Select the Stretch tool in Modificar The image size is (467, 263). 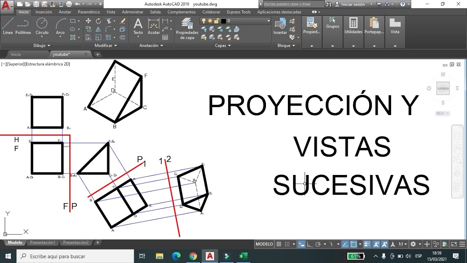[x=88, y=37]
